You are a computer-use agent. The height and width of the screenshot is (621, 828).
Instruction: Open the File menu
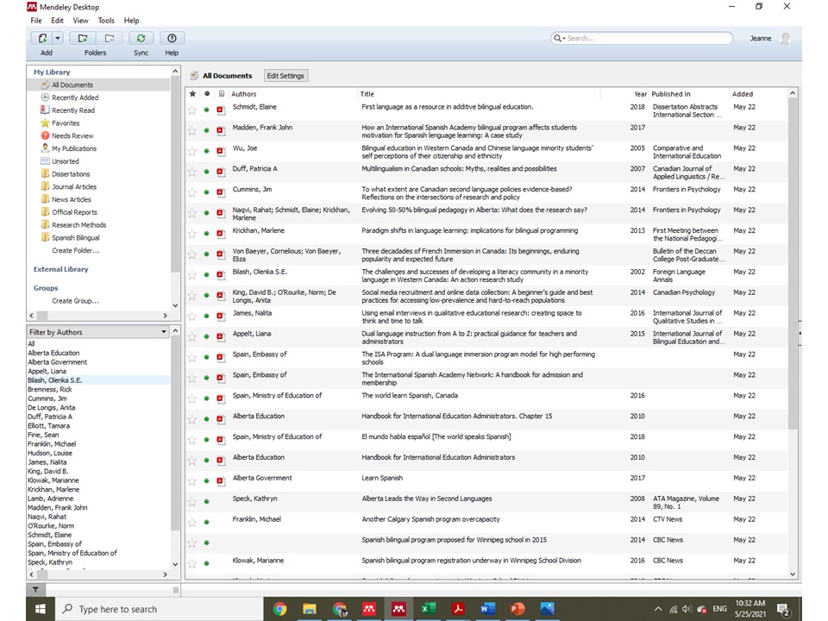pyautogui.click(x=36, y=21)
